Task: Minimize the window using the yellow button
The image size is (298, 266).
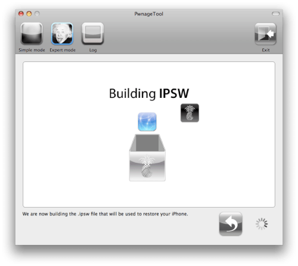Action: coord(29,14)
